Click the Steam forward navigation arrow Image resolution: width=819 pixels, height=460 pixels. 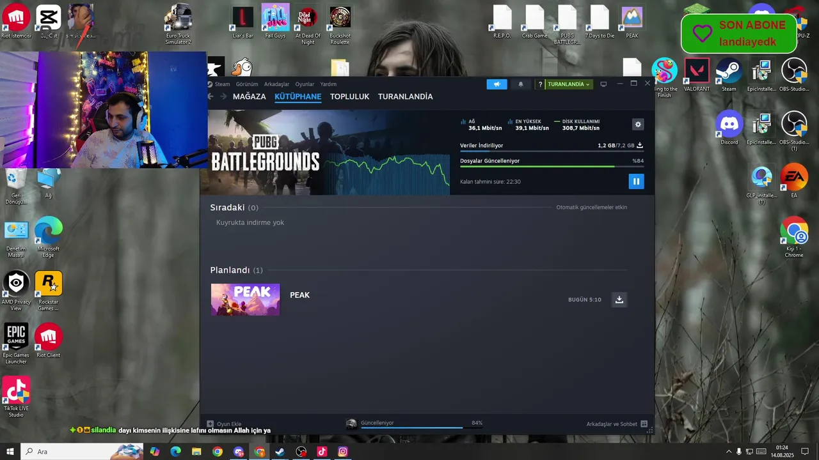[x=223, y=96]
